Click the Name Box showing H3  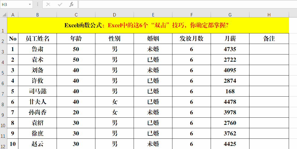(14, 4)
